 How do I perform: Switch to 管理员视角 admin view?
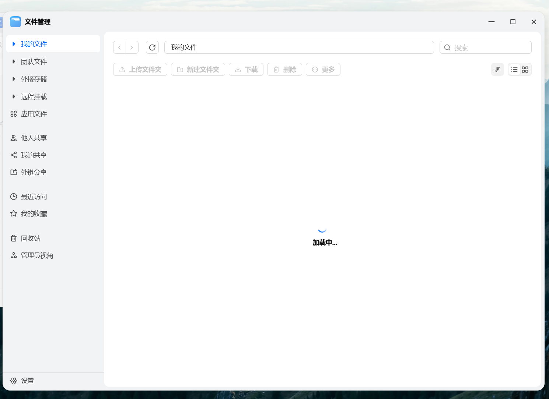(x=37, y=255)
